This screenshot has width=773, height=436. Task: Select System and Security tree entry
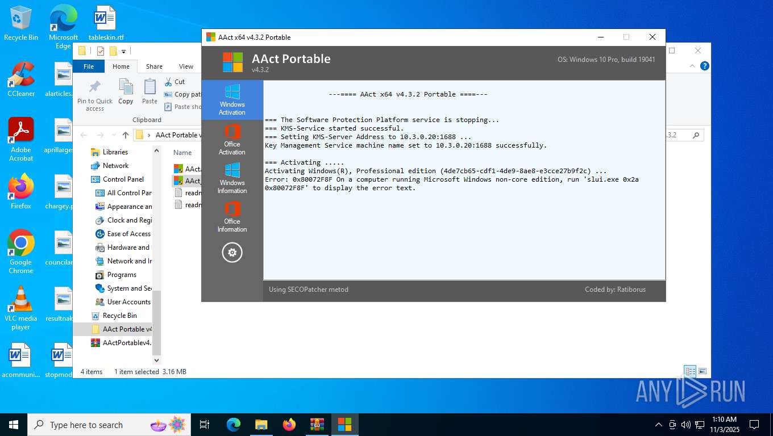123,288
